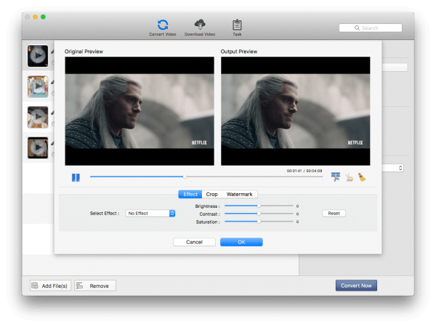
Task: Confirm changes with the OK button
Action: pyautogui.click(x=241, y=242)
